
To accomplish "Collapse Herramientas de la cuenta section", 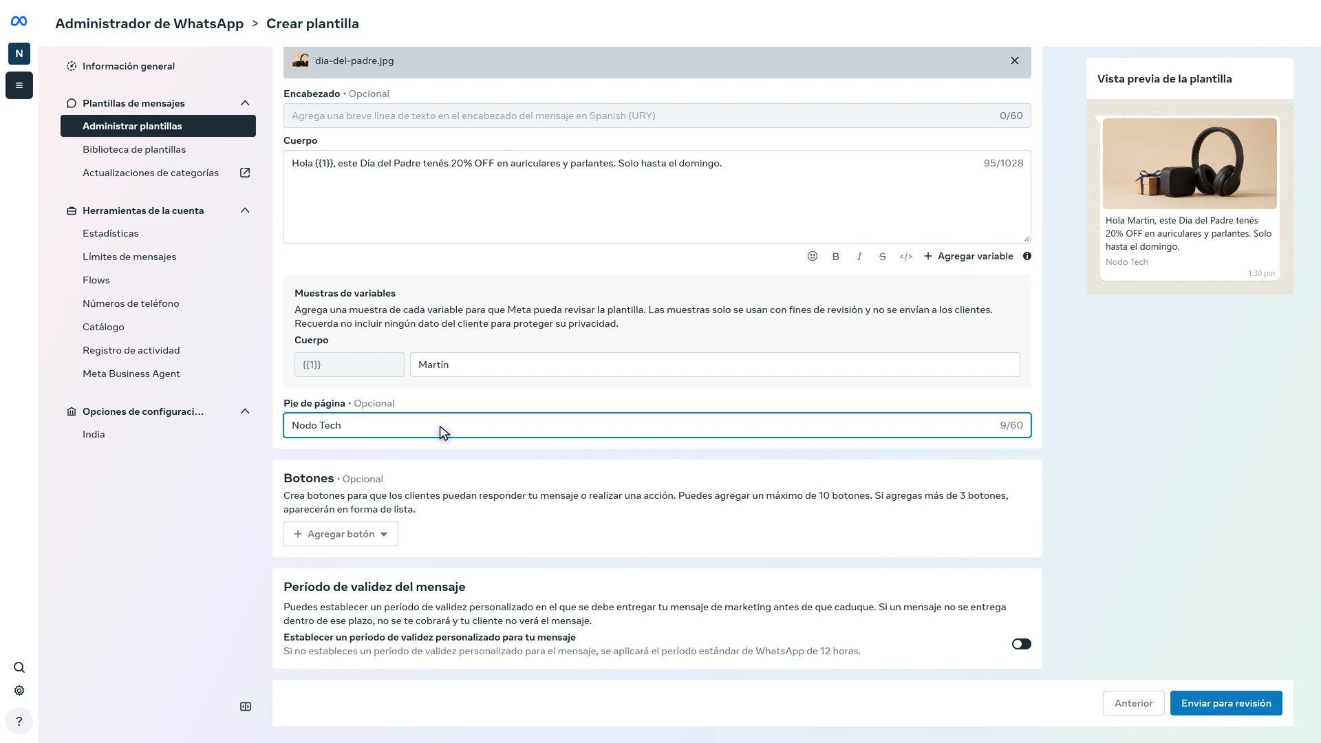I will click(x=245, y=211).
